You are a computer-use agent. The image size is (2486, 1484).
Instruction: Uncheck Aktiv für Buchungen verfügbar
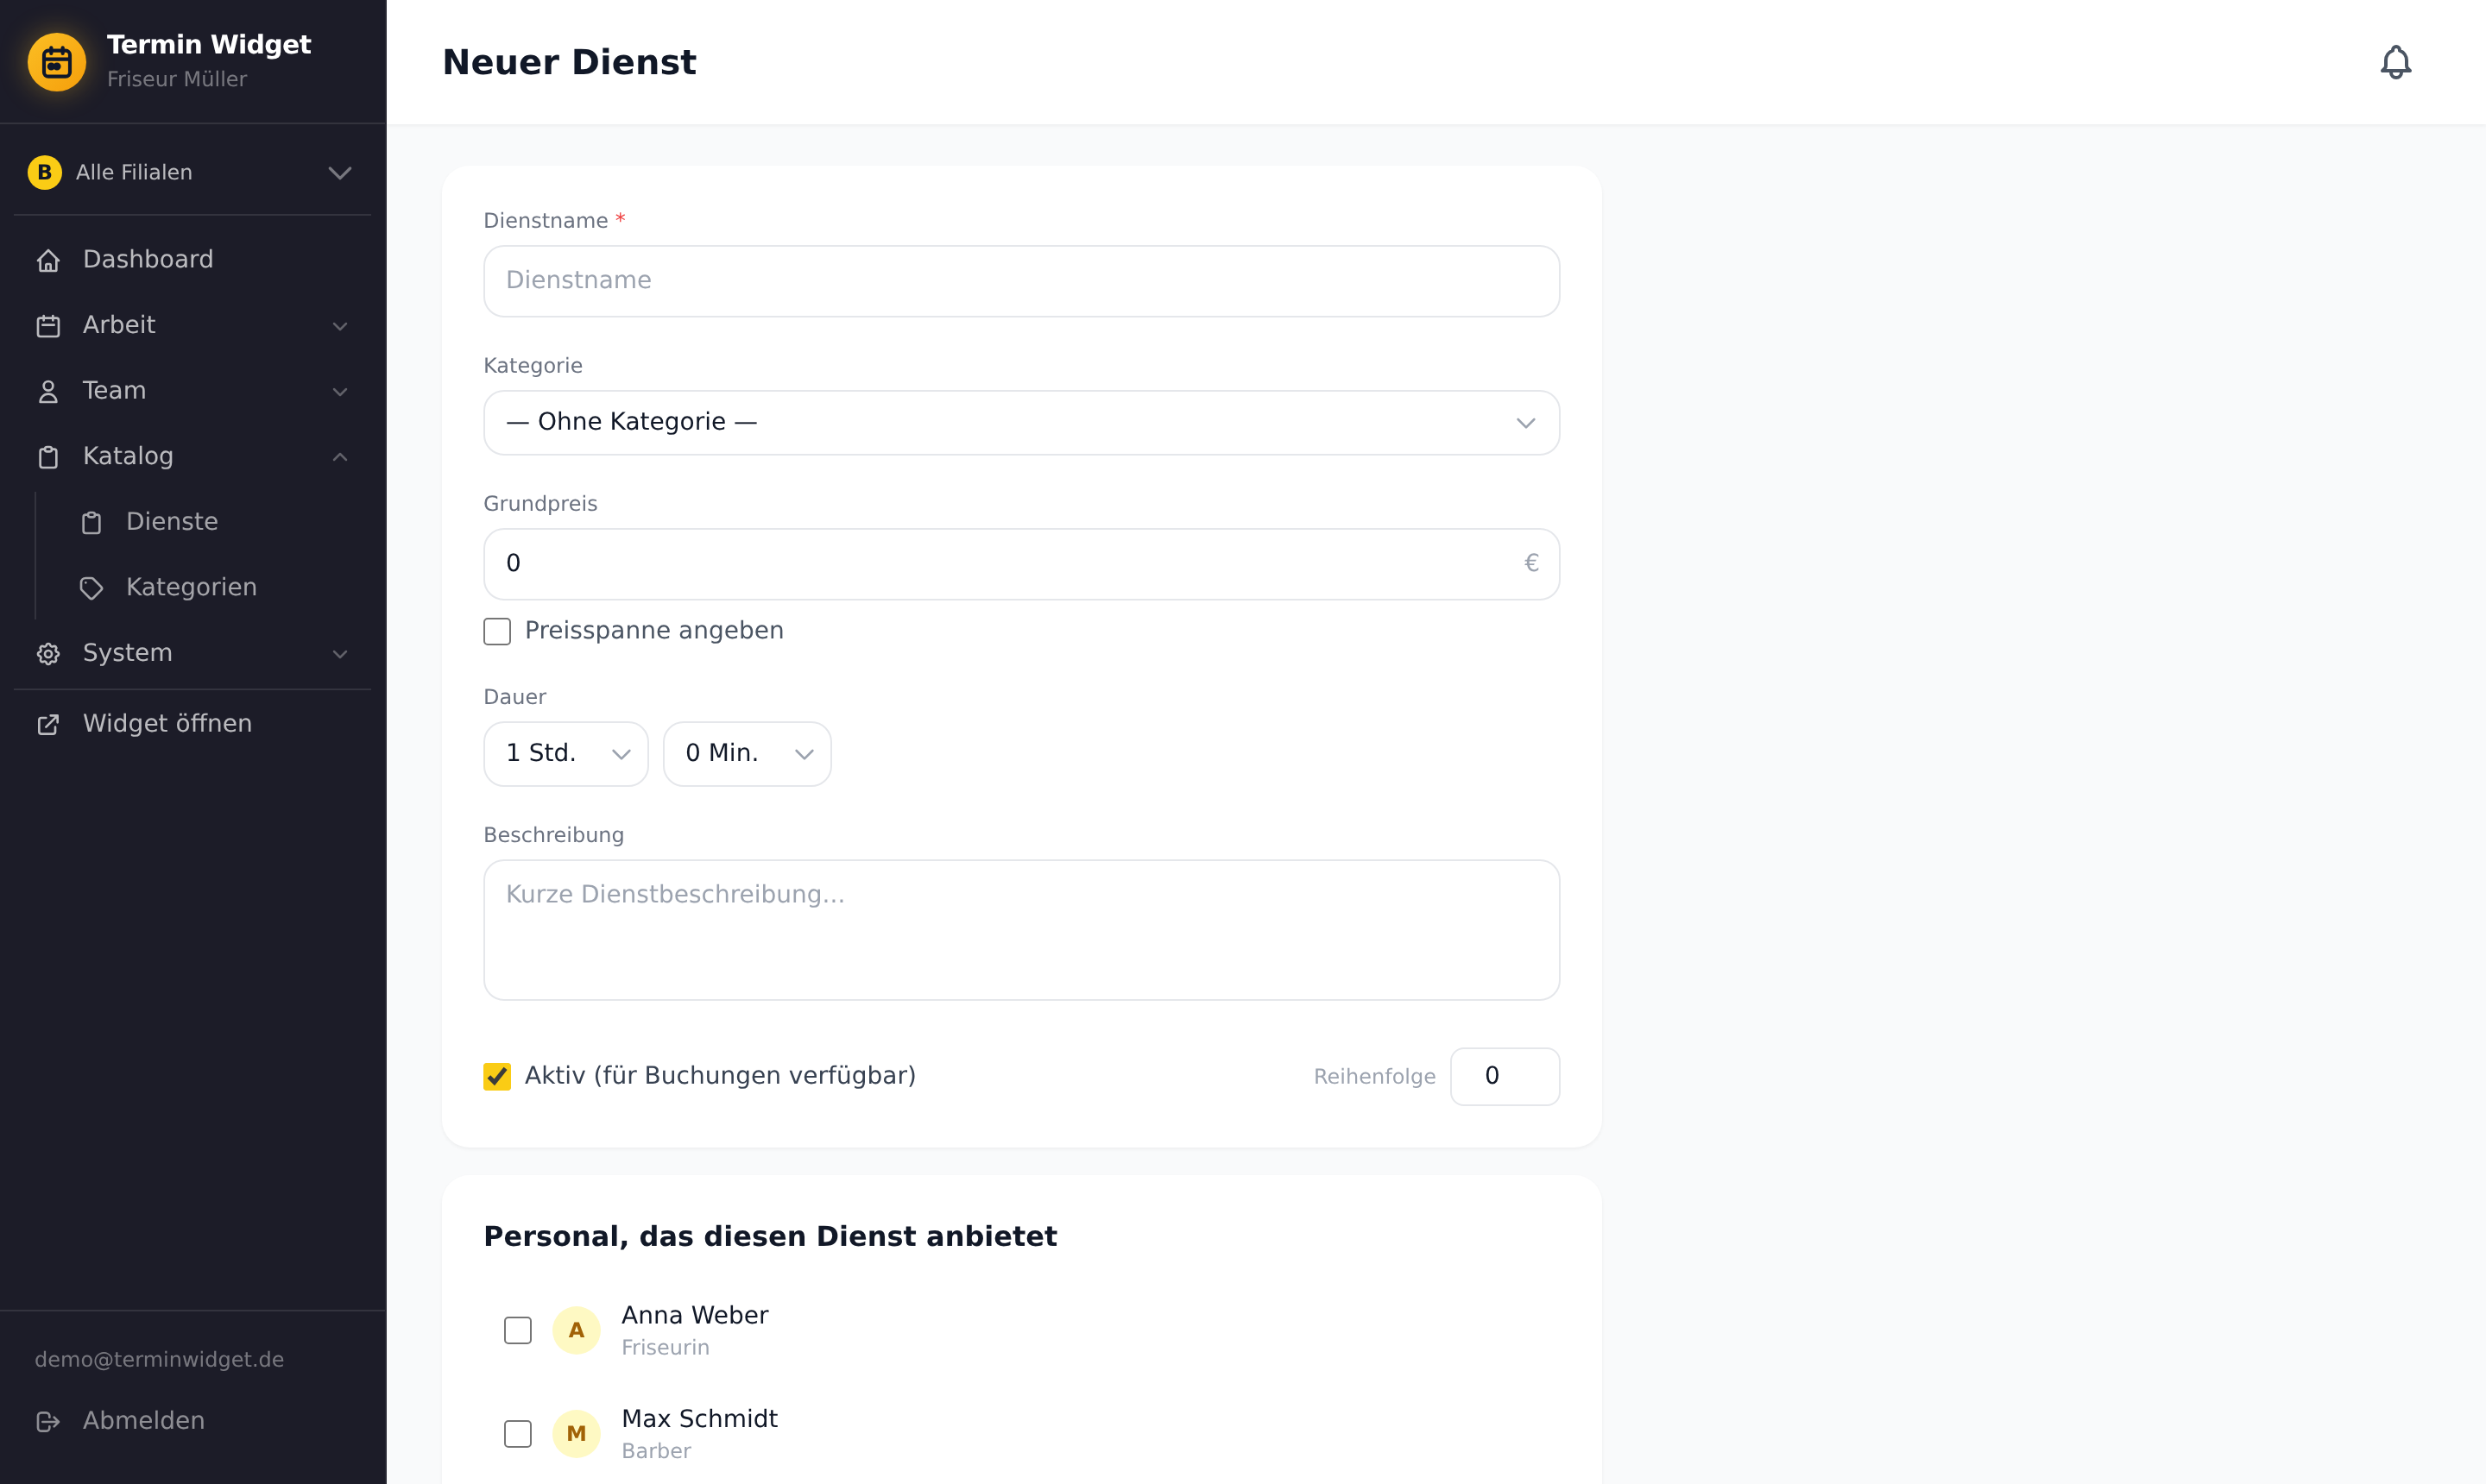[x=497, y=1076]
